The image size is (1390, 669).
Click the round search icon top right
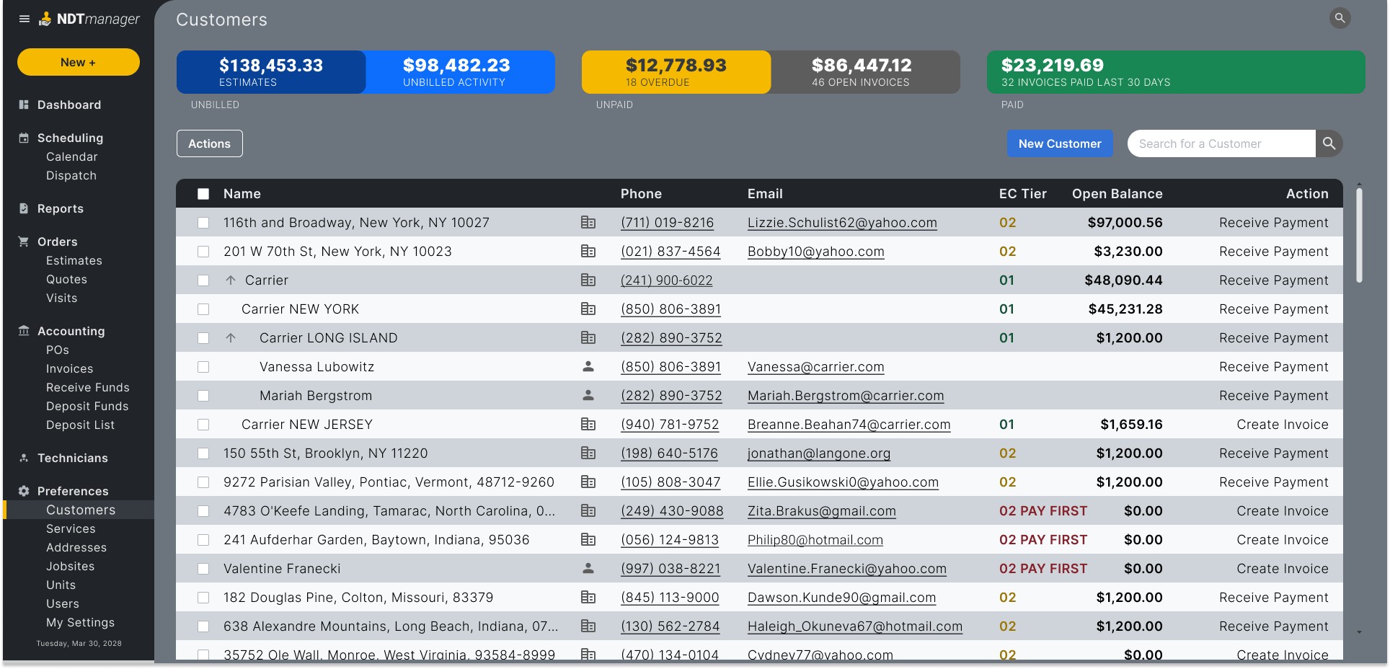tap(1340, 18)
